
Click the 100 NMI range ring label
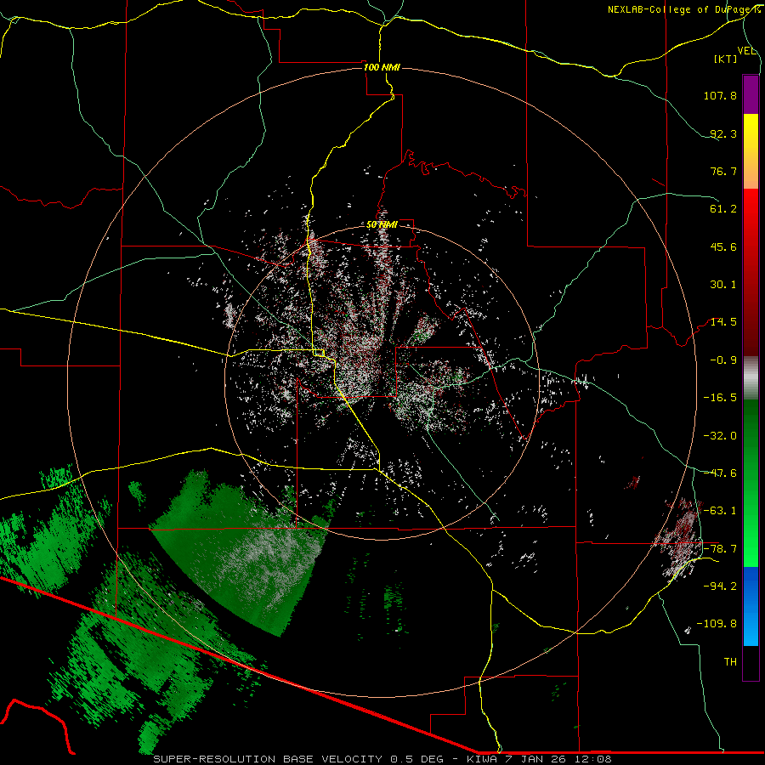click(382, 67)
